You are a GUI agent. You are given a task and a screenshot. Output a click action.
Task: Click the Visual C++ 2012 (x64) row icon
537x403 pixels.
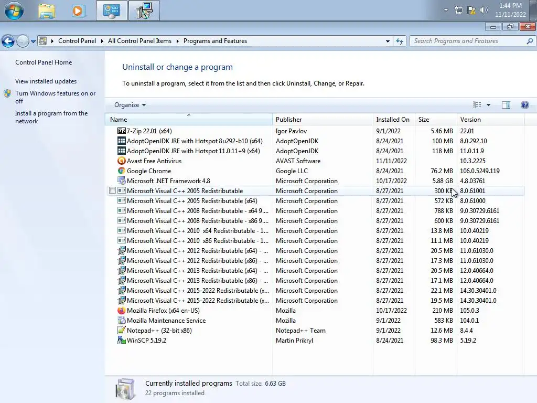click(121, 250)
